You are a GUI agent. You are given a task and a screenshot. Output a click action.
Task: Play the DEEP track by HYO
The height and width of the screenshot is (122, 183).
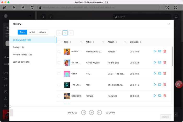155,73
